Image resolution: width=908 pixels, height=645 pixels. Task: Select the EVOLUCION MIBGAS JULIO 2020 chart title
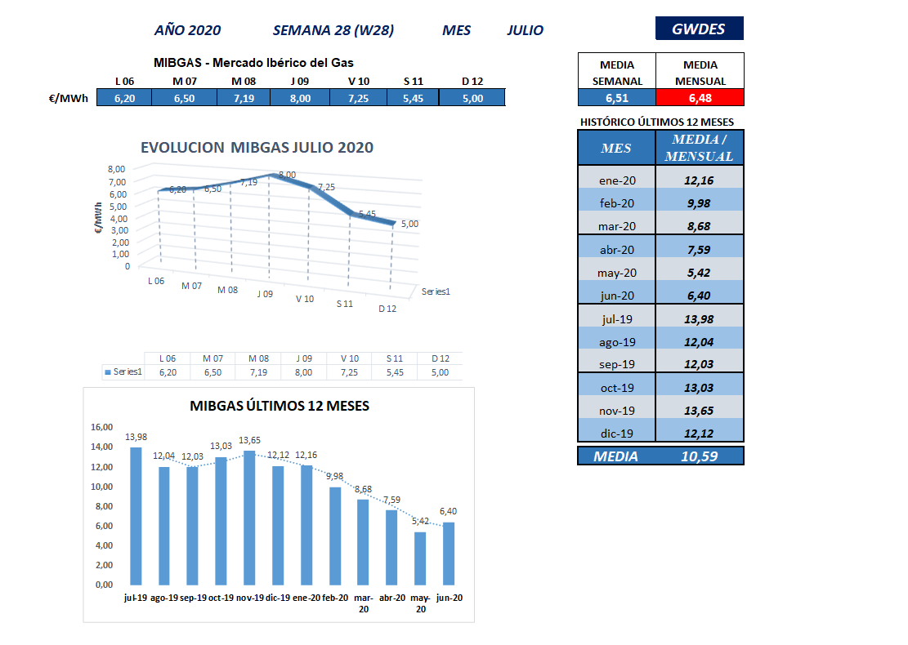pos(257,148)
